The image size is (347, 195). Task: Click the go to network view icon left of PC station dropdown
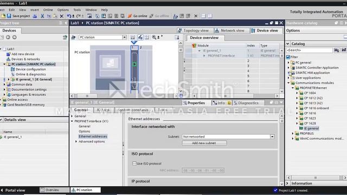tap(74, 37)
